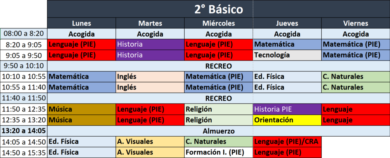Click the Miércoles header cell
The height and width of the screenshot is (158, 390).
point(218,23)
